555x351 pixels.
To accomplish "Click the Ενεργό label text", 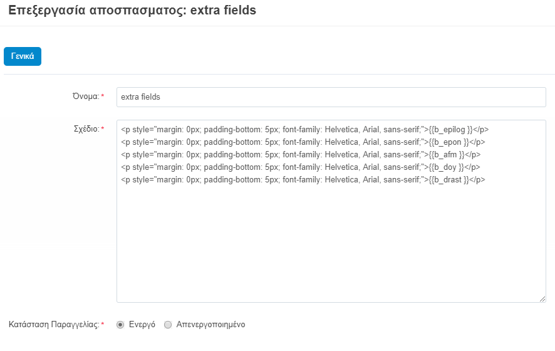I will point(142,325).
